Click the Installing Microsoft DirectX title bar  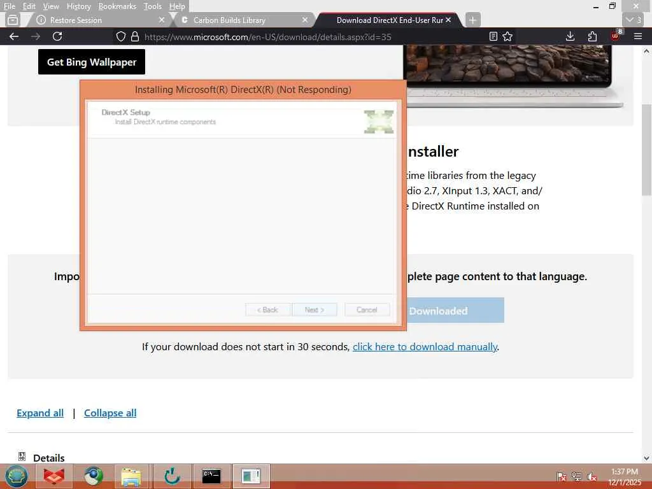pyautogui.click(x=243, y=90)
